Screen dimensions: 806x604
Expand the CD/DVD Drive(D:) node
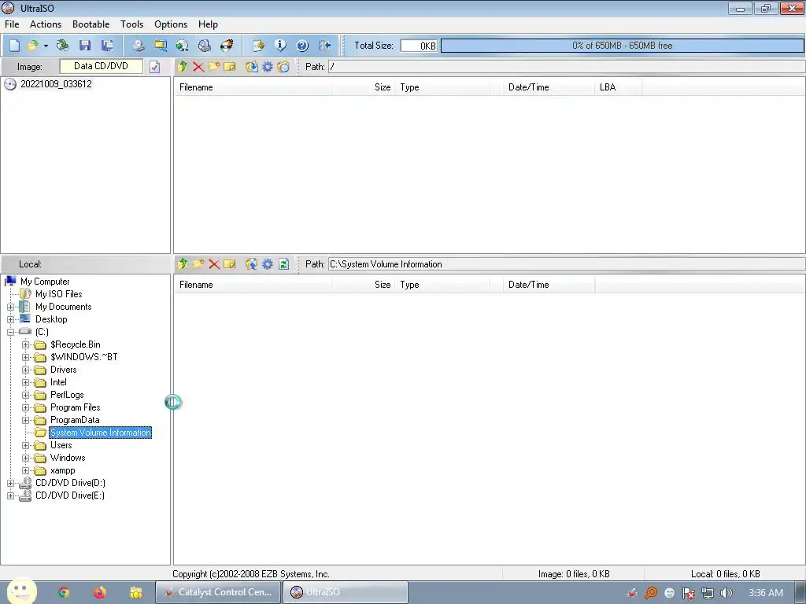pyautogui.click(x=10, y=484)
